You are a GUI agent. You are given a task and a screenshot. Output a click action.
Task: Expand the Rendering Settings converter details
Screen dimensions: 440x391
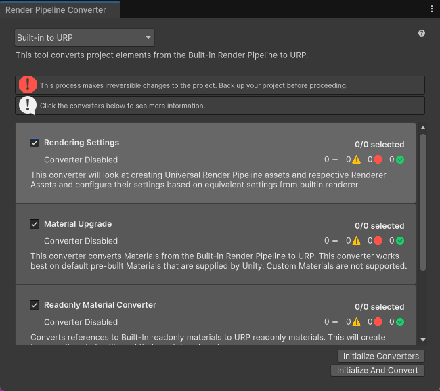[x=81, y=143]
